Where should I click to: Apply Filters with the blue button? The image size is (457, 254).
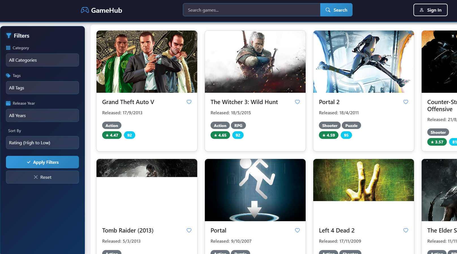coord(42,162)
